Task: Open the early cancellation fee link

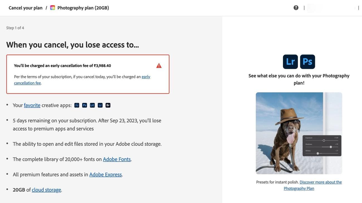Action: [x=146, y=77]
